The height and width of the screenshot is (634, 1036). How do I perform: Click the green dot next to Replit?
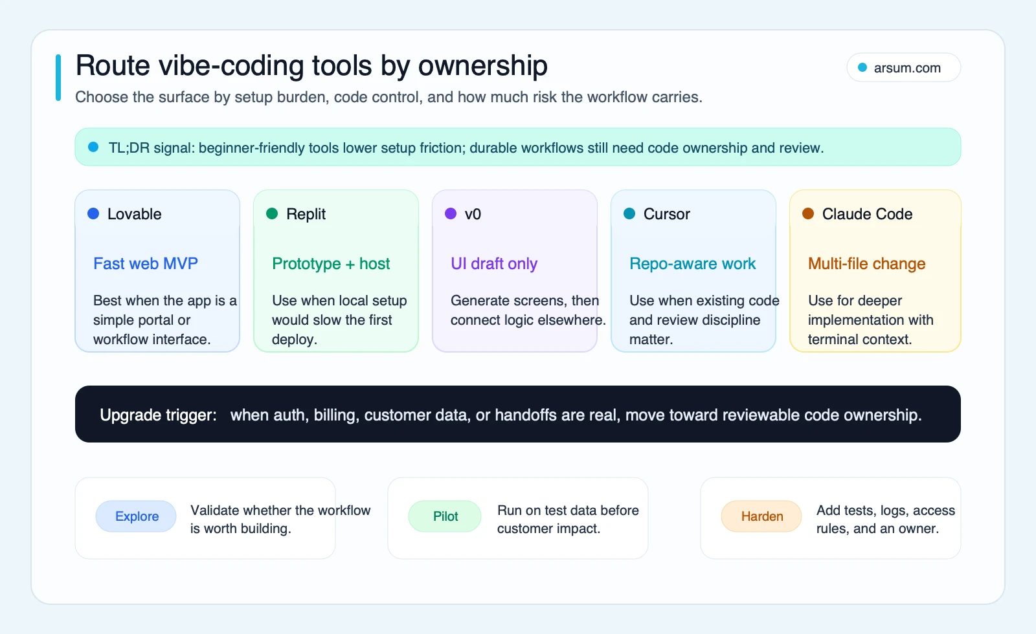pos(272,213)
